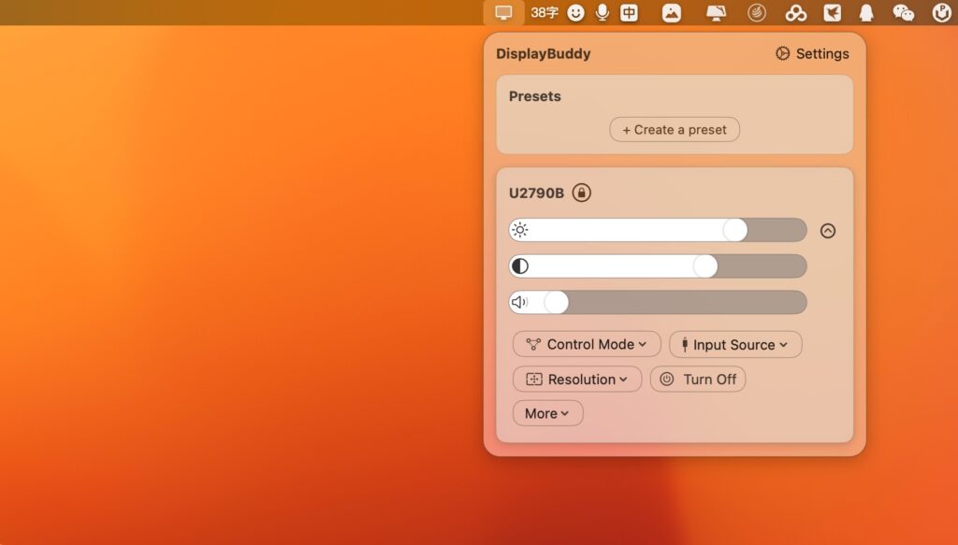Click the brightness slider handle
Screen dimensions: 958x545
pyautogui.click(x=736, y=229)
